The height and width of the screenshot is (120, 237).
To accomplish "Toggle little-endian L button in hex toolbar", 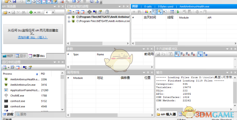I will coord(200,54).
